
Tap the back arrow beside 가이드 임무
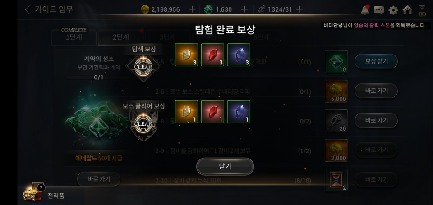pos(28,9)
